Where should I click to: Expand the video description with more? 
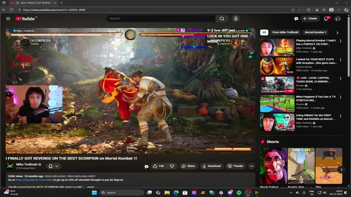click(x=90, y=187)
